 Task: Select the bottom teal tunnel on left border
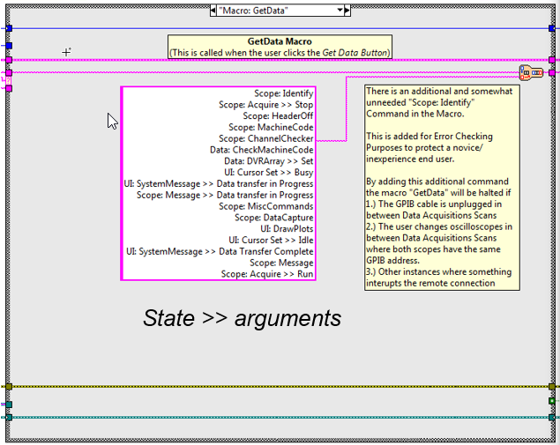(x=9, y=417)
